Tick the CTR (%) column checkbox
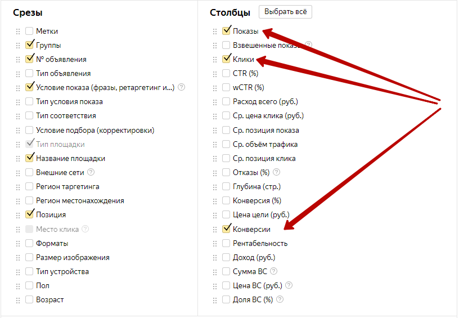The height and width of the screenshot is (318, 459). tap(226, 73)
